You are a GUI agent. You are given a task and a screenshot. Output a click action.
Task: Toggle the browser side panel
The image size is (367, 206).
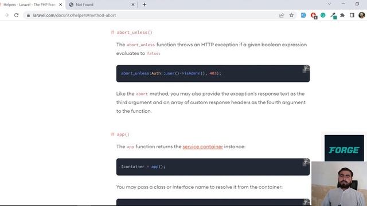coord(352,15)
